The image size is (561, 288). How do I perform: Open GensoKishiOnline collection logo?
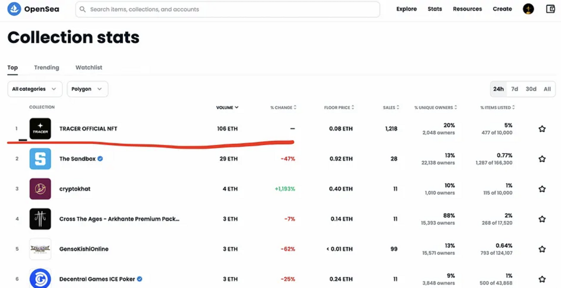point(40,249)
